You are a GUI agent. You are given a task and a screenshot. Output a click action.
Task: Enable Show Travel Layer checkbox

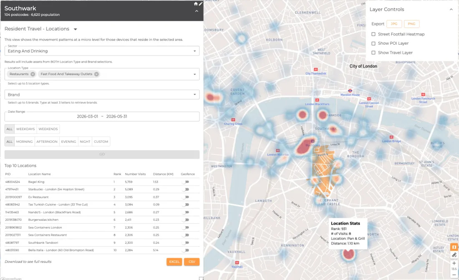(x=373, y=53)
